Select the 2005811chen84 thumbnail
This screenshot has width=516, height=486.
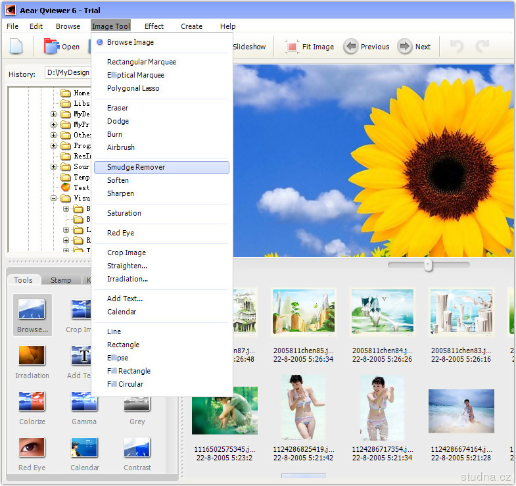pos(382,310)
